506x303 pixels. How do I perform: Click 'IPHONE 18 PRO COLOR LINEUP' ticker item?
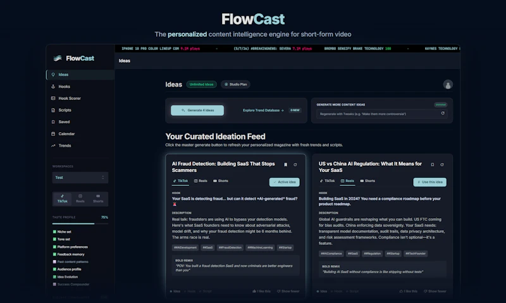161,49
